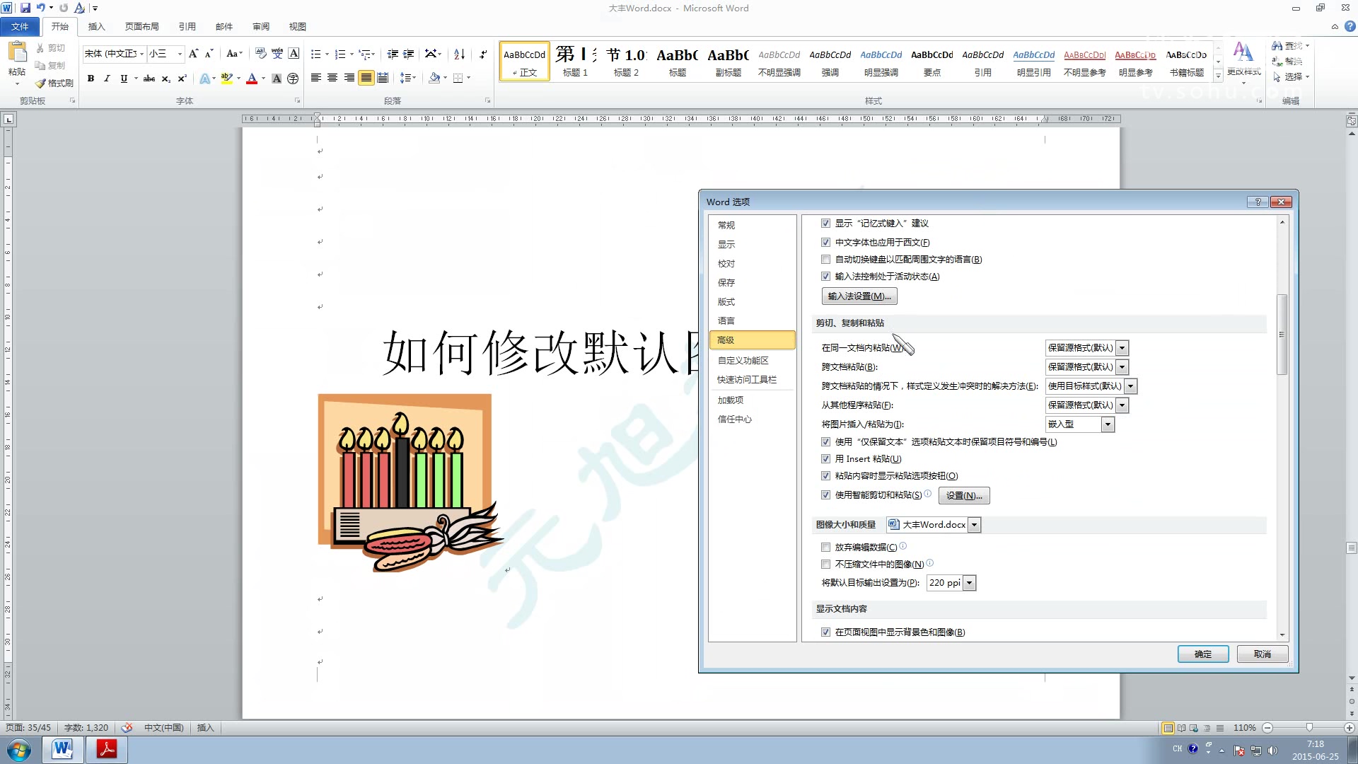Click the center align paragraph icon
Screen dimensions: 1358x764
click(x=332, y=78)
